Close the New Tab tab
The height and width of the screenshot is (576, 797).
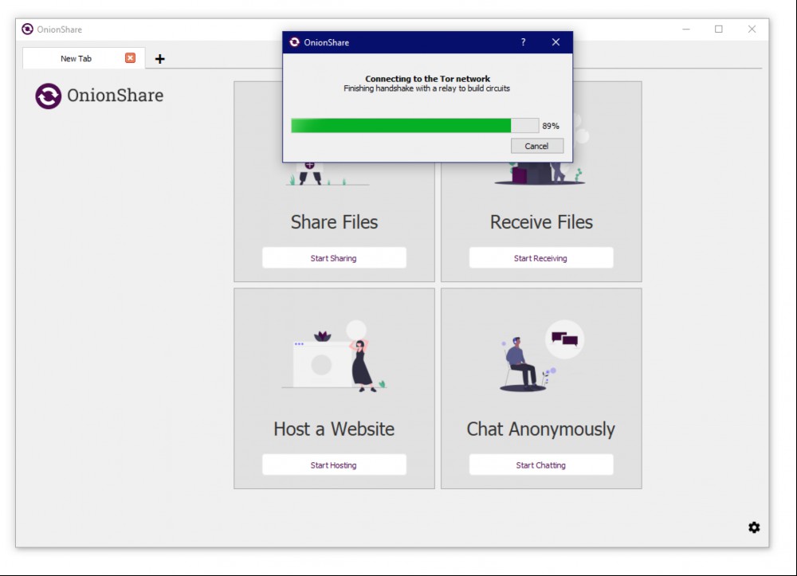click(x=130, y=58)
